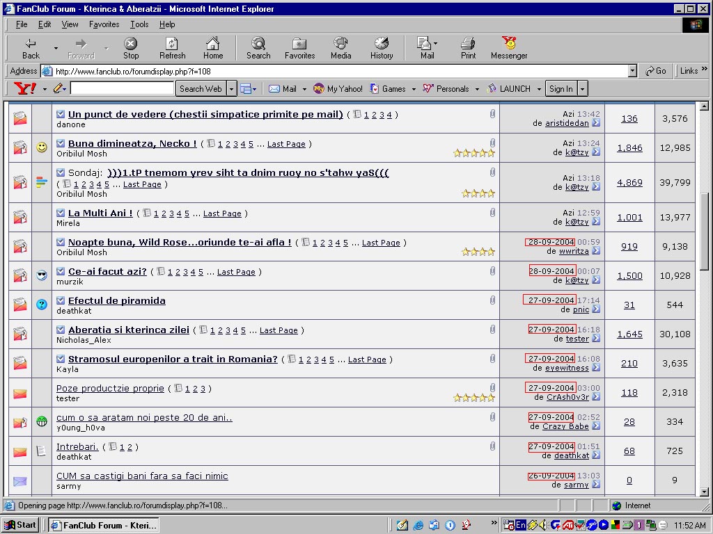Viewport: 713px width, 534px height.
Task: Toggle checkbox icon before Ce-ai facut azi?
Action: [x=61, y=271]
